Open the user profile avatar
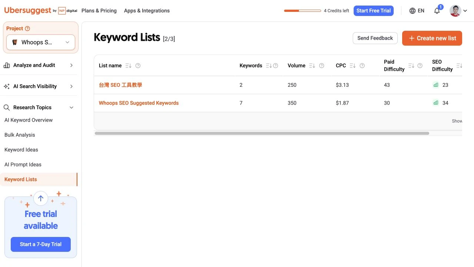474x267 pixels. (x=455, y=11)
